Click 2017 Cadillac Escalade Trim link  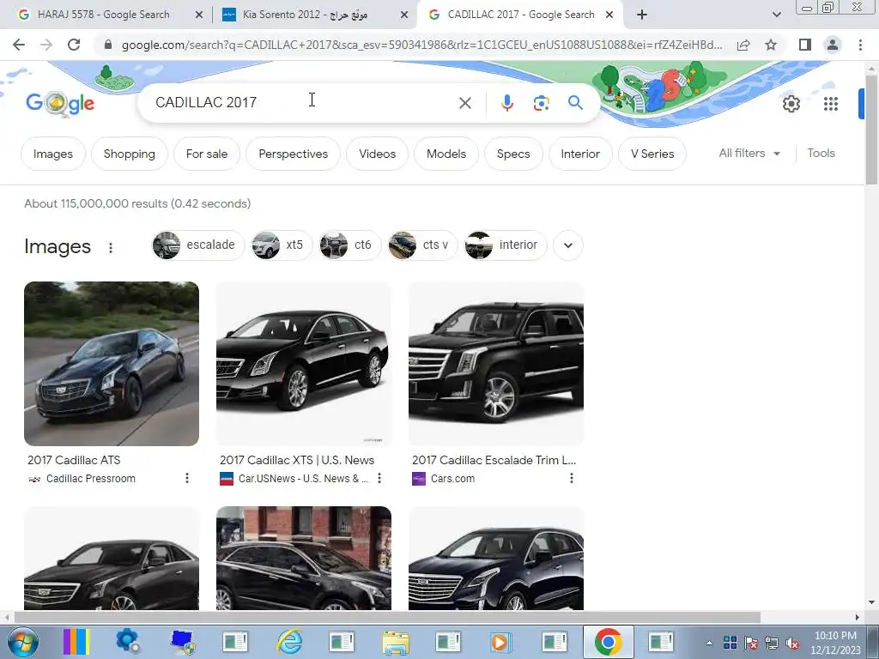(494, 460)
